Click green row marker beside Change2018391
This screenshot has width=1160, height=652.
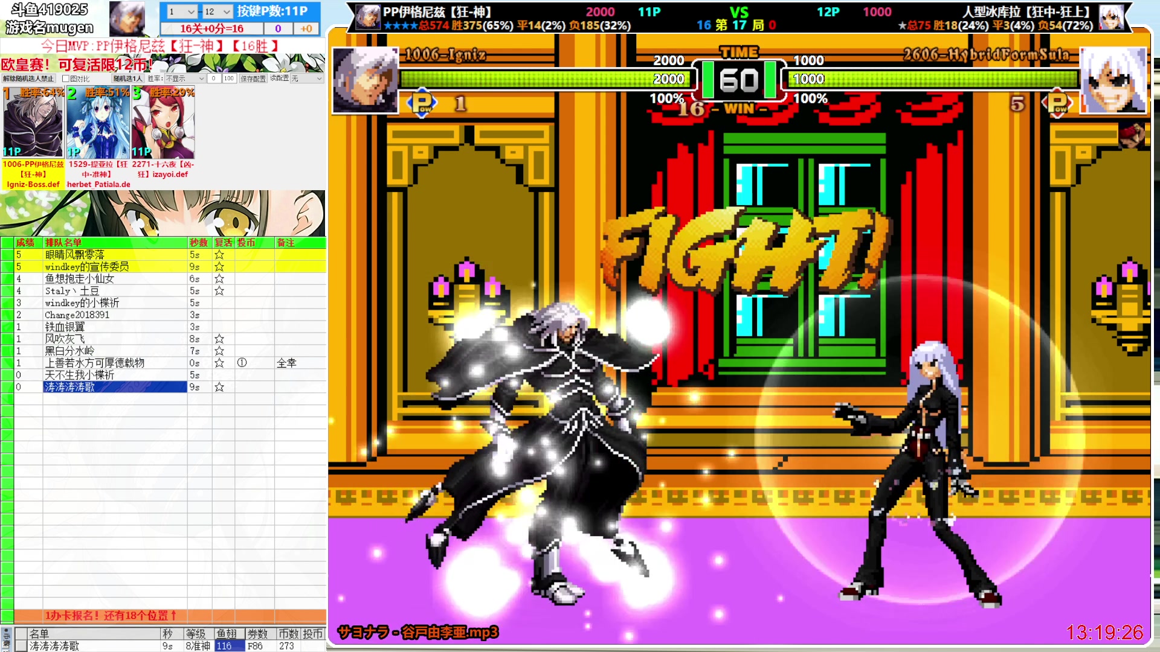point(7,315)
